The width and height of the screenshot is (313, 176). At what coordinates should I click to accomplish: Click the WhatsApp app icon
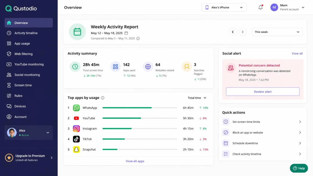click(x=76, y=108)
